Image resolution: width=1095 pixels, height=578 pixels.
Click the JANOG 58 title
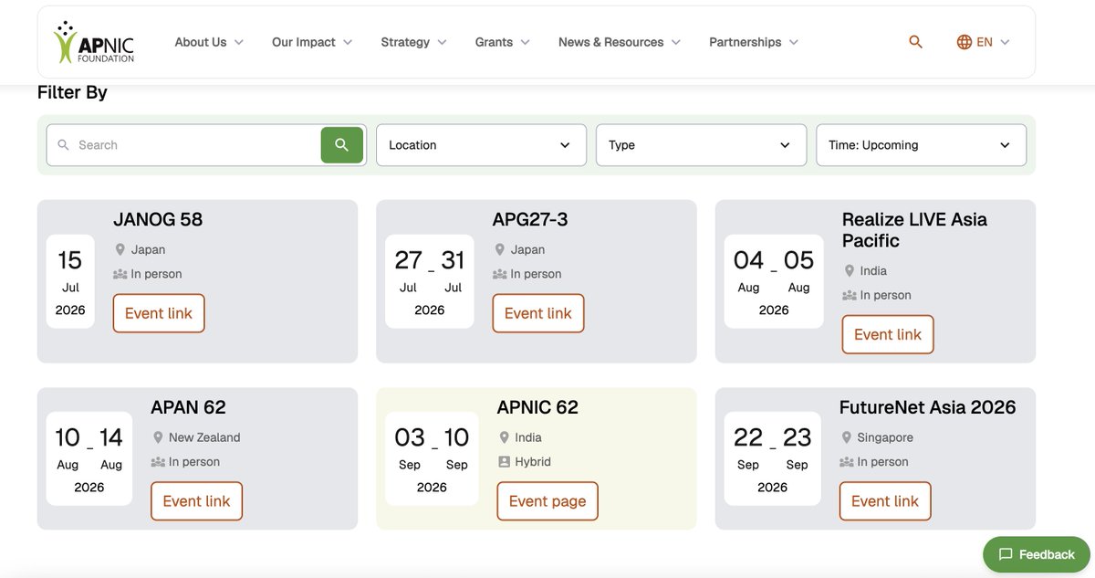coord(158,219)
